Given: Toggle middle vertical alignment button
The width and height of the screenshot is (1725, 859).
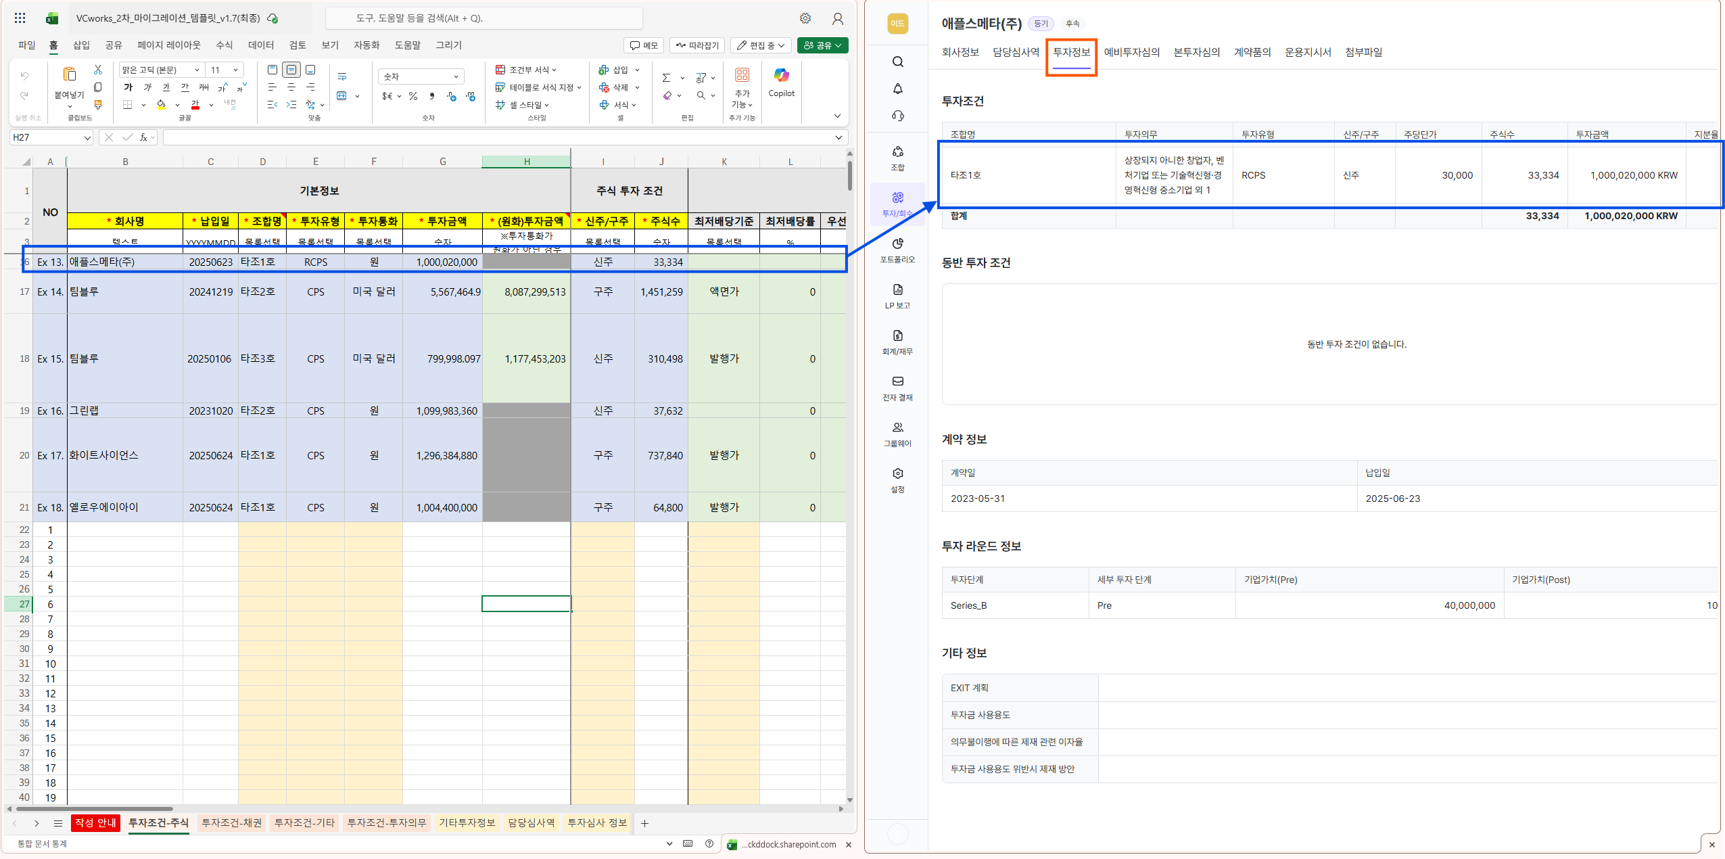Looking at the screenshot, I should coord(291,70).
